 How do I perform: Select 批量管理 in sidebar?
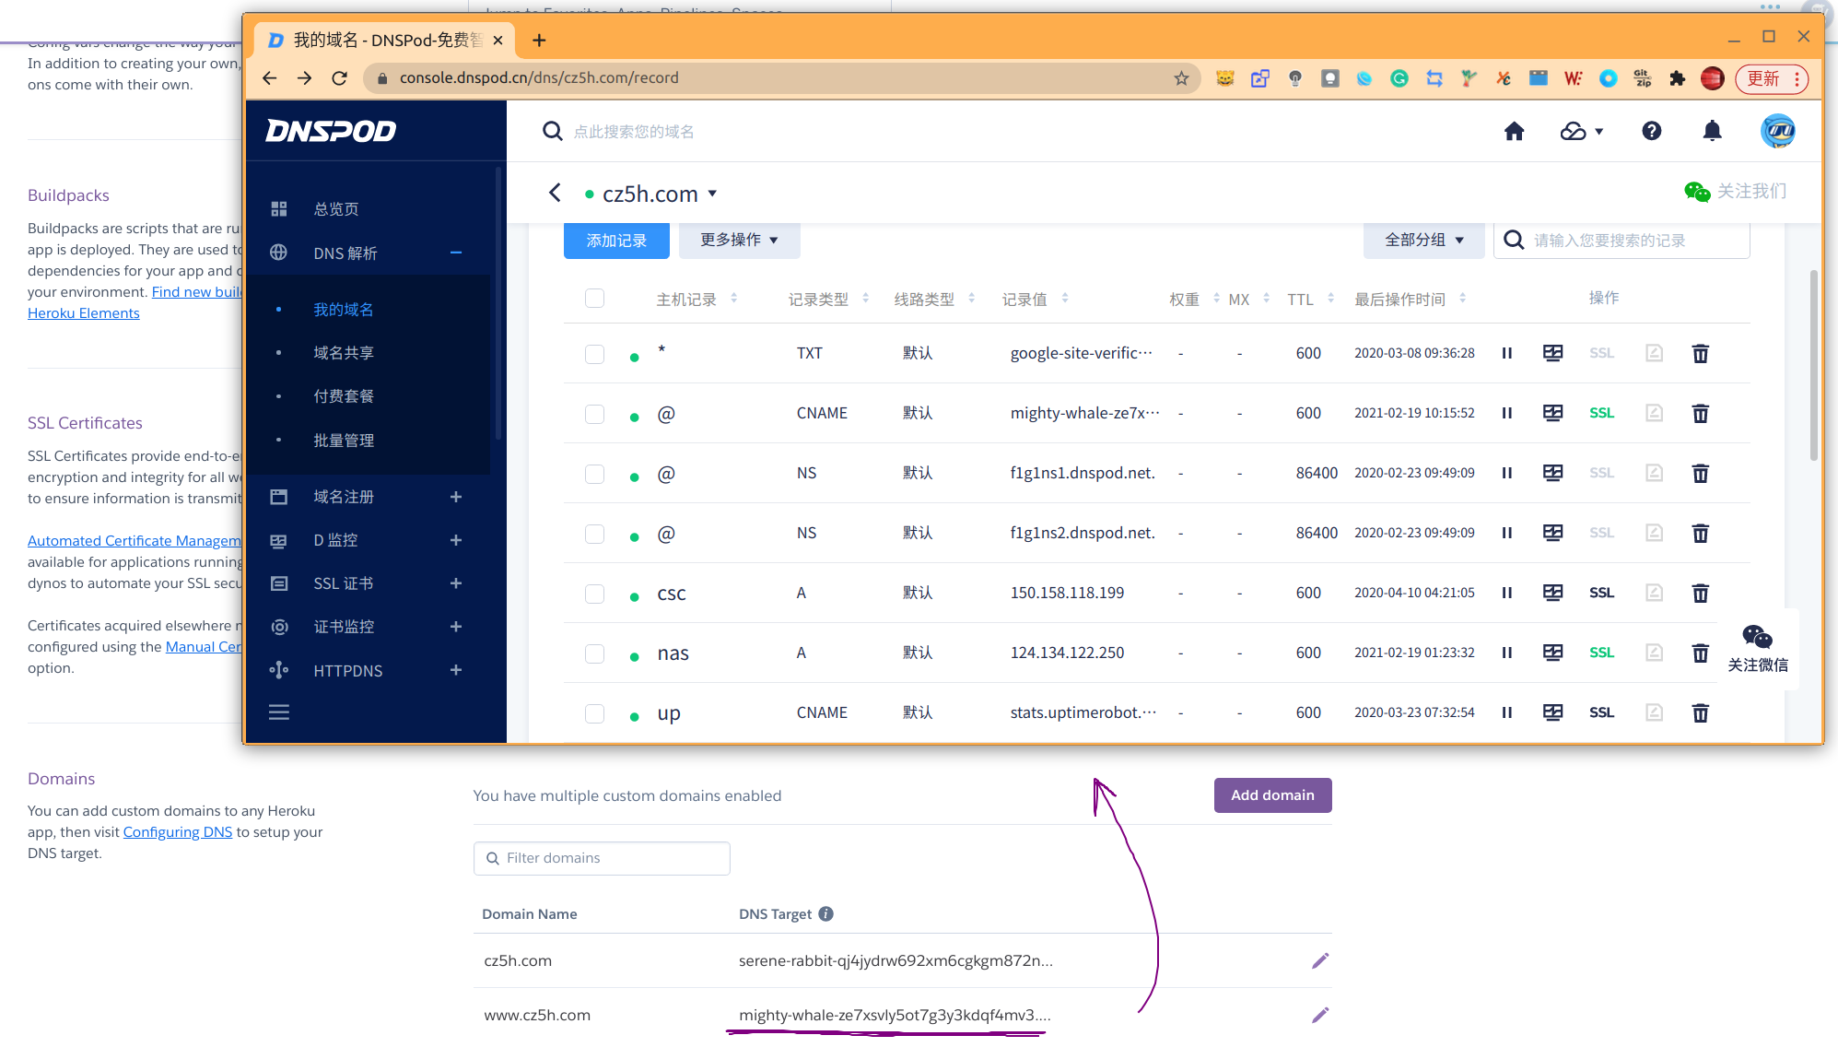343,441
